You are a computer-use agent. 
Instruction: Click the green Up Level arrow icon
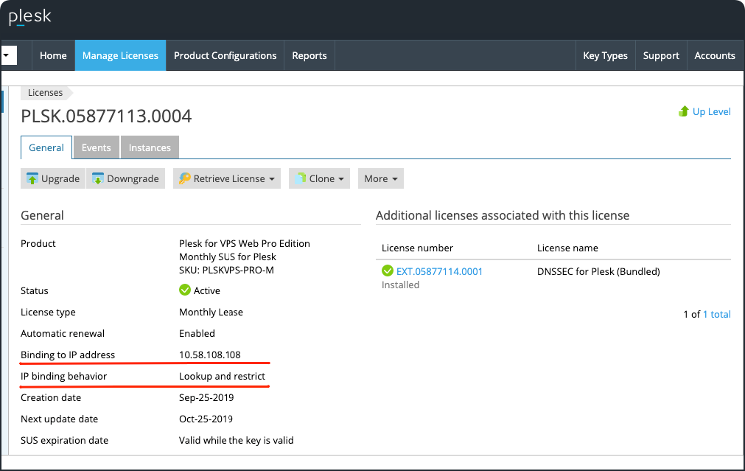click(683, 112)
